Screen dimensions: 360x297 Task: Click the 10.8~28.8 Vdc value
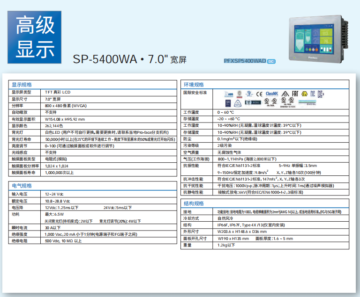click(57, 201)
